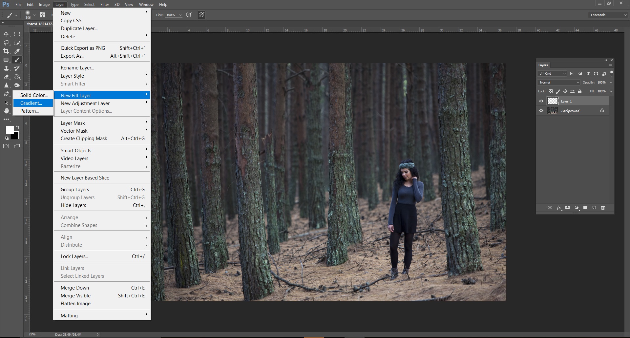Viewport: 630px width, 338px height.
Task: Expand the Essentials workspace dropdown
Action: click(608, 15)
